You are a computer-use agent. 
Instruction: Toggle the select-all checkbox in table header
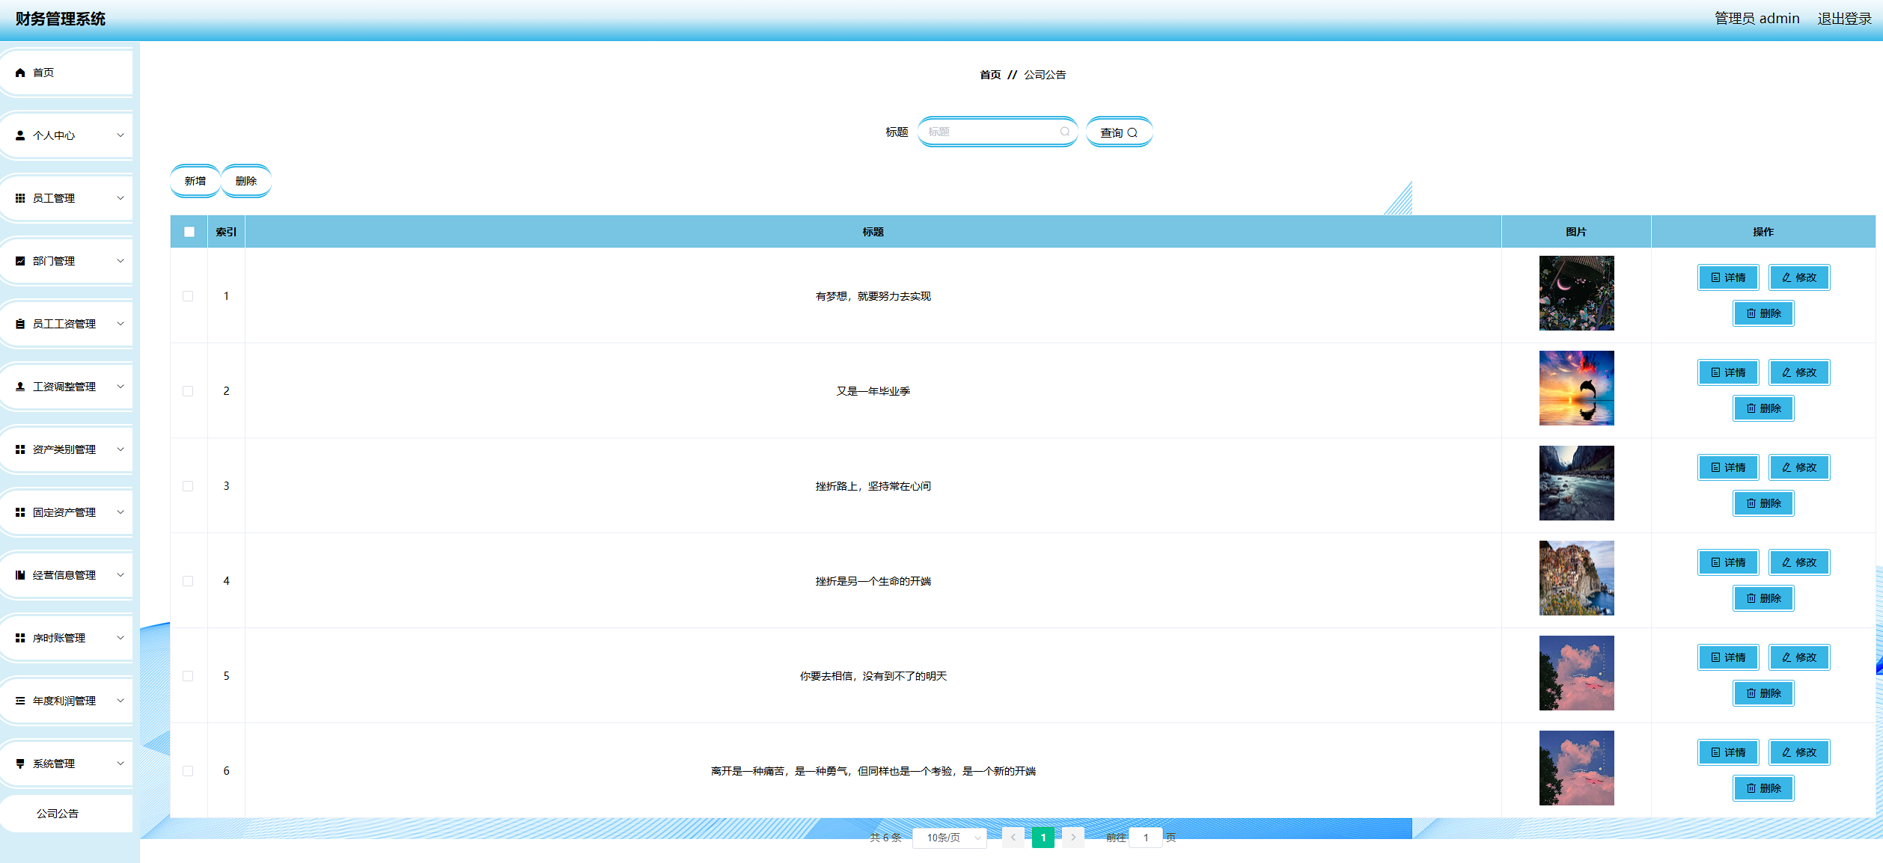(189, 232)
